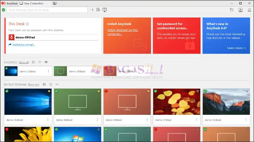Open options menu of recent session demo-03@ad
254x142 pixels.
pos(48,120)
